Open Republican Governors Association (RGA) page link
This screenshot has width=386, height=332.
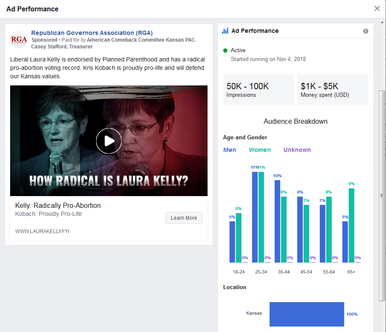click(x=92, y=33)
